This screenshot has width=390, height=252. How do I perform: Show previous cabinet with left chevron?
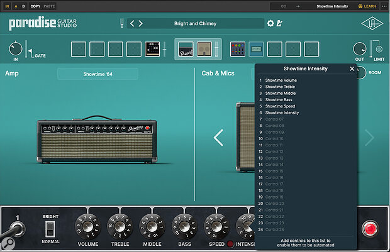point(218,138)
